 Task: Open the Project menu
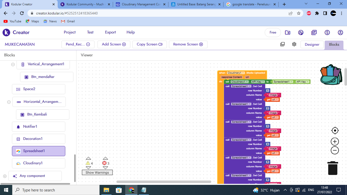pyautogui.click(x=69, y=32)
